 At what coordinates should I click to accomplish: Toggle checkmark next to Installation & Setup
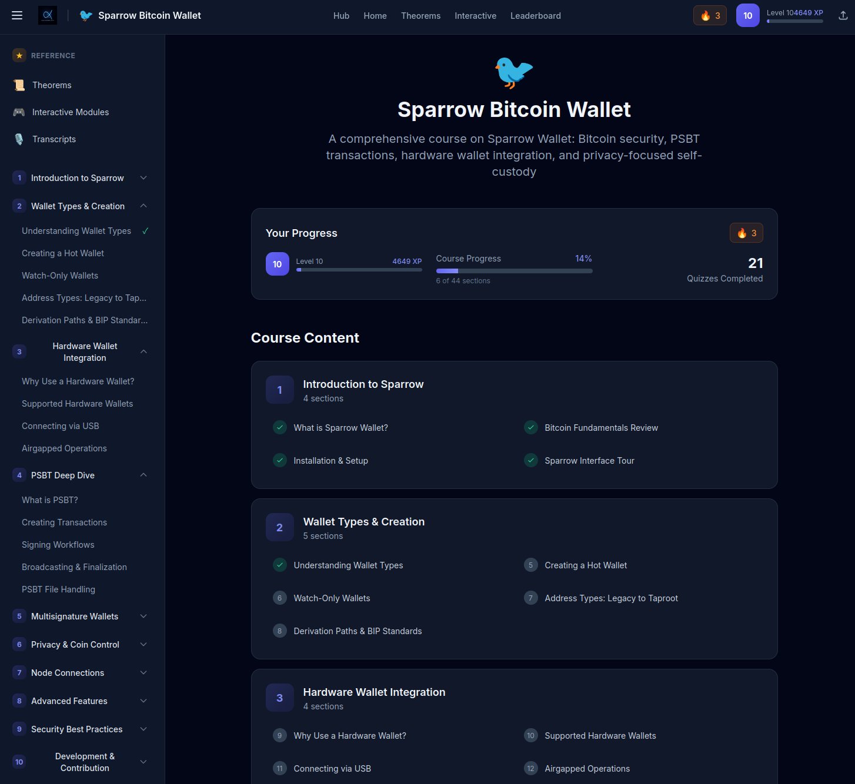[280, 461]
